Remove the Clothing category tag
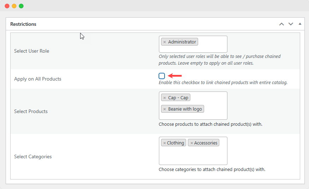This screenshot has height=189, width=309. coord(165,143)
